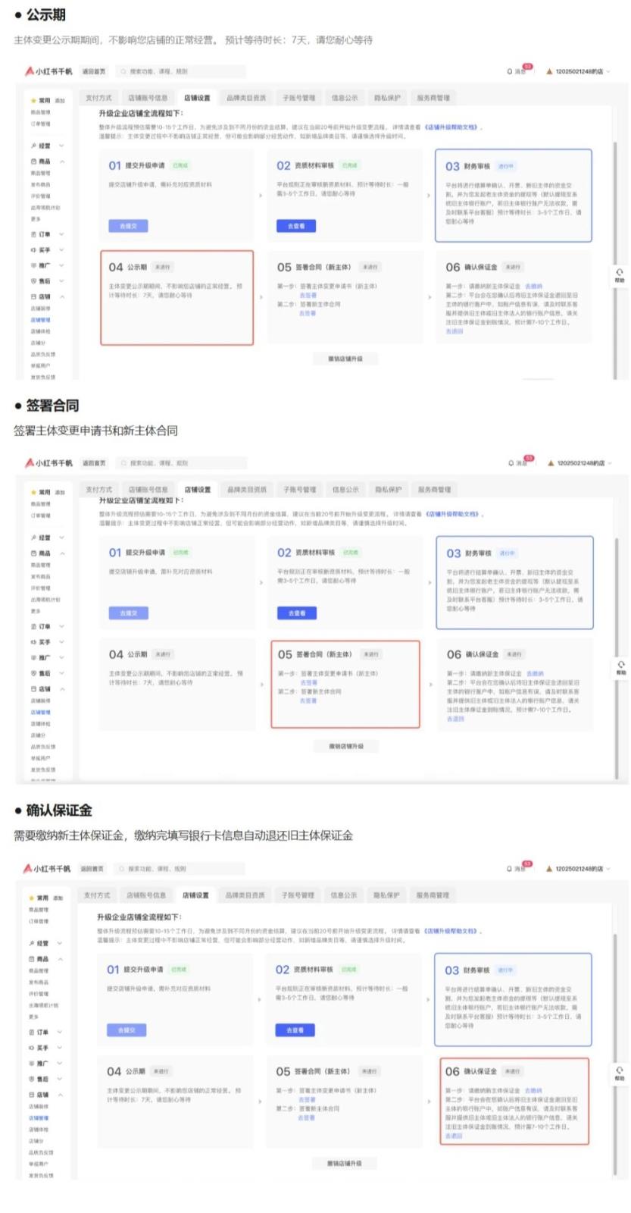Screen dimensions: 631x1213
Task: Select 品牌类目资质 tab in bottom screenshot
Action: click(245, 895)
